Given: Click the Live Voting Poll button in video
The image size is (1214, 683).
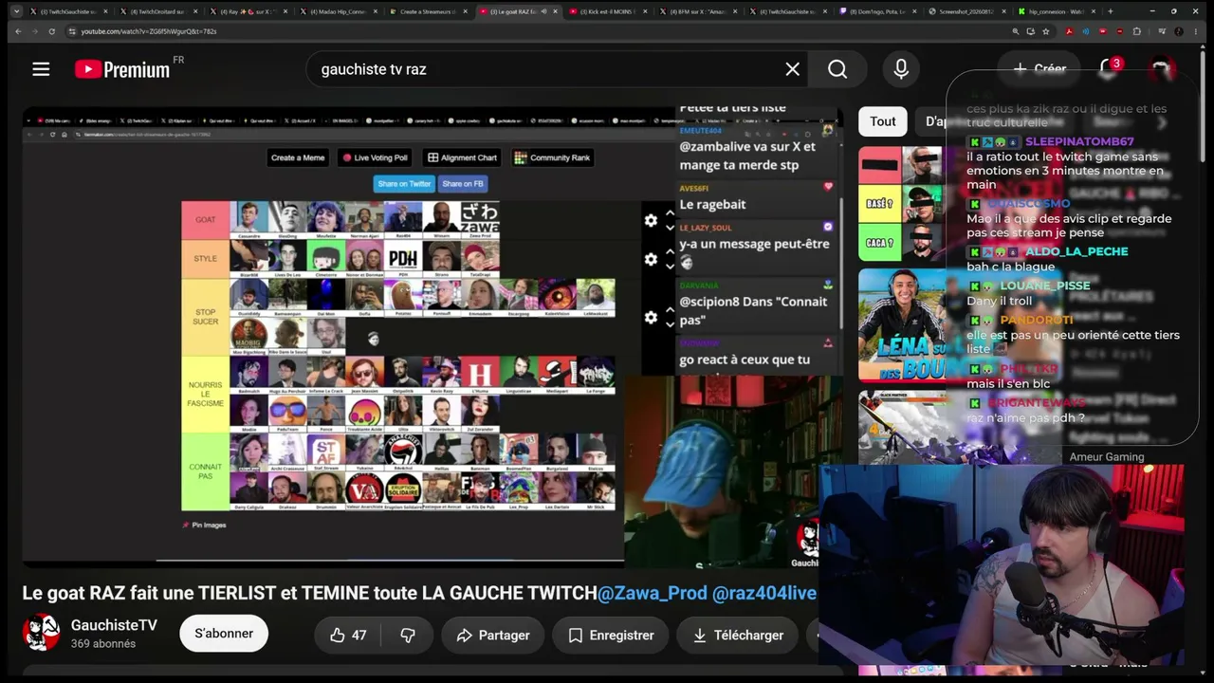Looking at the screenshot, I should point(375,157).
